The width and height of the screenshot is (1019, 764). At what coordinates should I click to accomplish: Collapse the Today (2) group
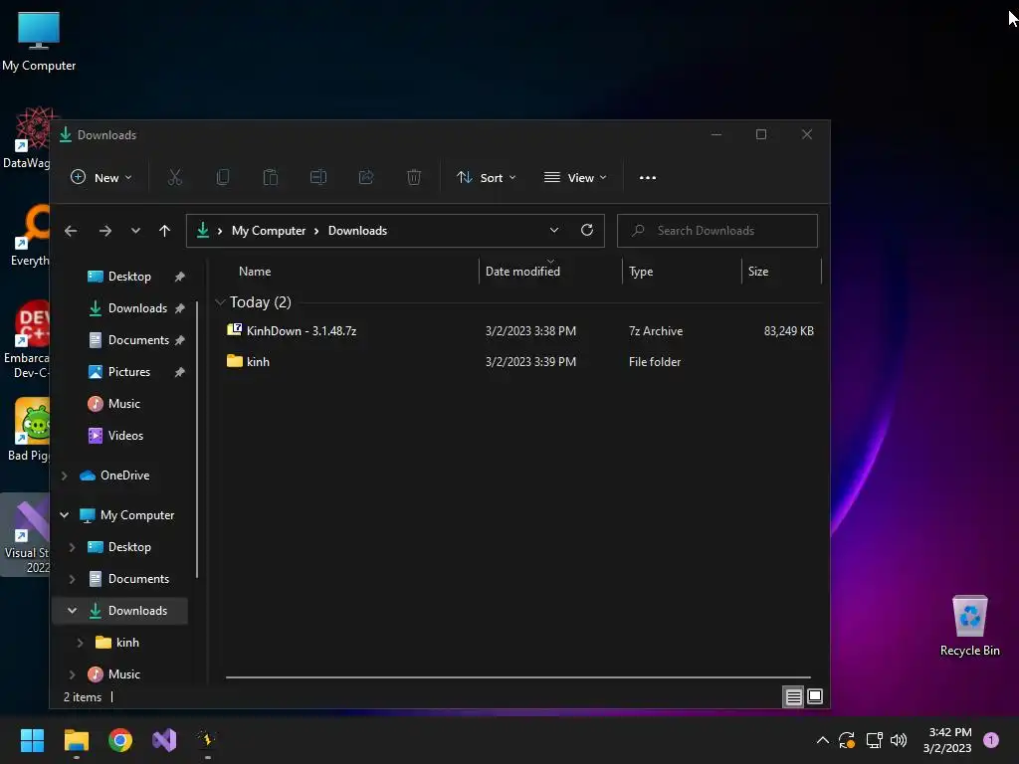coord(220,302)
